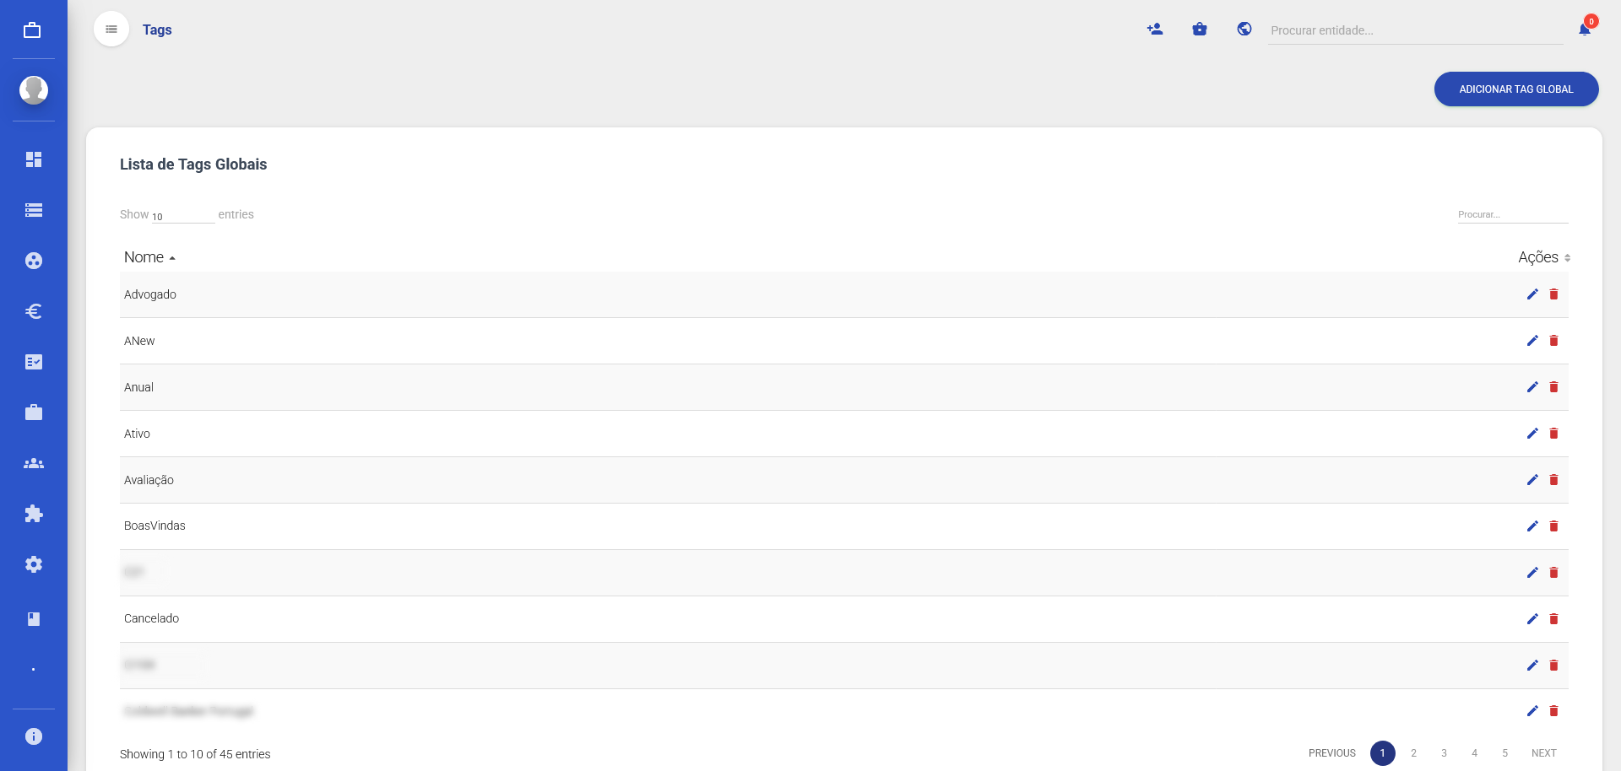Open the settings gear in sidebar
Image resolution: width=1621 pixels, height=771 pixels.
[x=34, y=564]
